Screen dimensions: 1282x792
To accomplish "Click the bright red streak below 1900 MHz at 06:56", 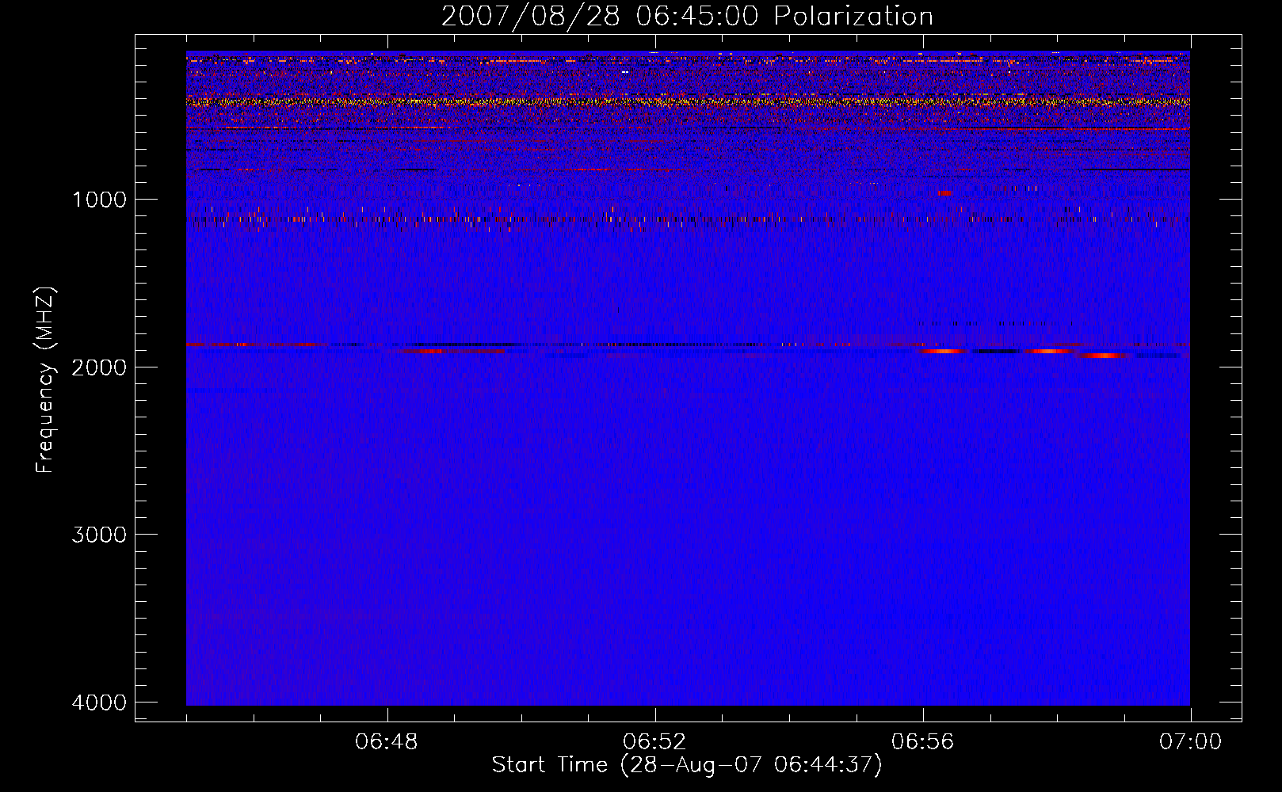I will [x=944, y=351].
